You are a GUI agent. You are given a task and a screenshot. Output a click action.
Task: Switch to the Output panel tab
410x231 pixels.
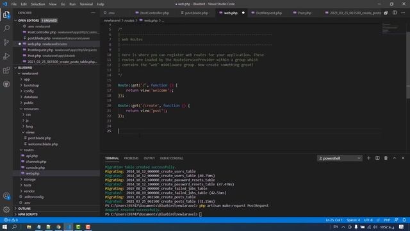[149, 158]
